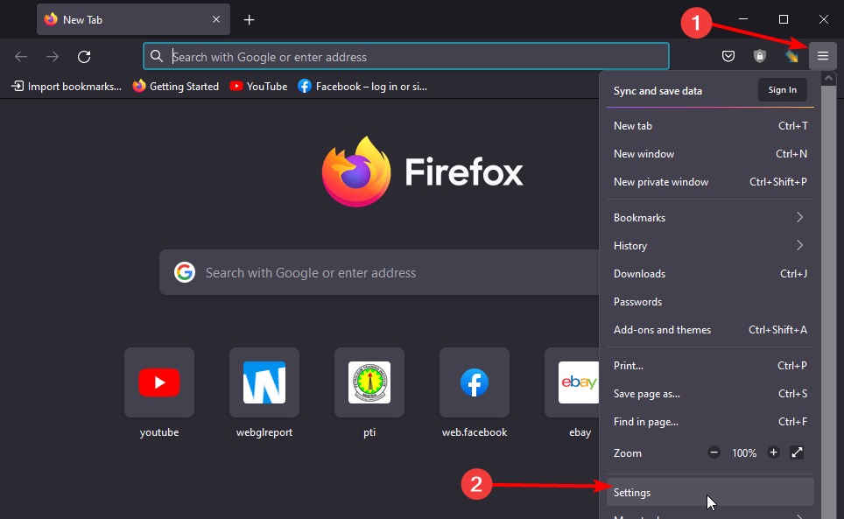The image size is (844, 519).
Task: Zoom in with the plus button
Action: [x=773, y=452]
